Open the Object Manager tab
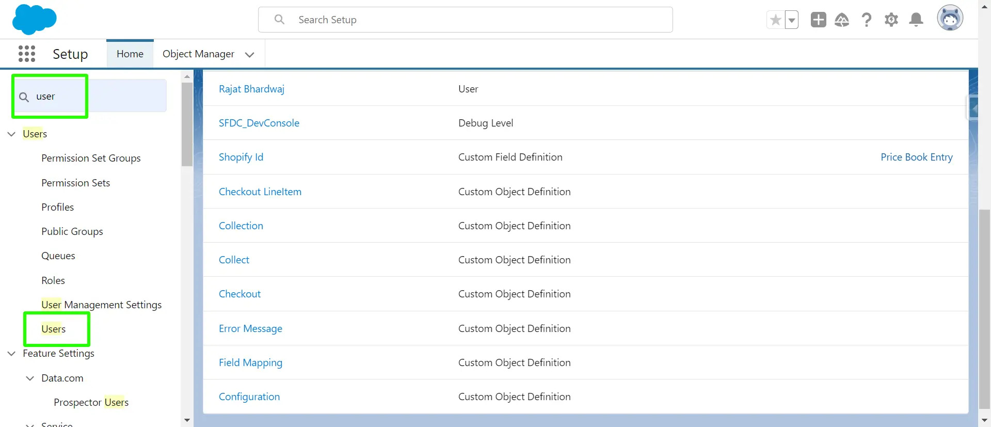The width and height of the screenshot is (991, 427). (198, 54)
